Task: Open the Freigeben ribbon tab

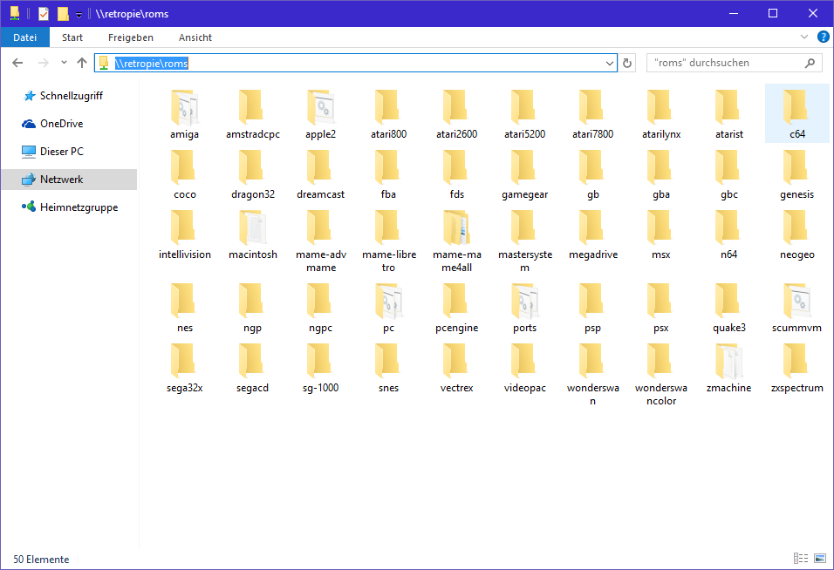Action: tap(131, 37)
